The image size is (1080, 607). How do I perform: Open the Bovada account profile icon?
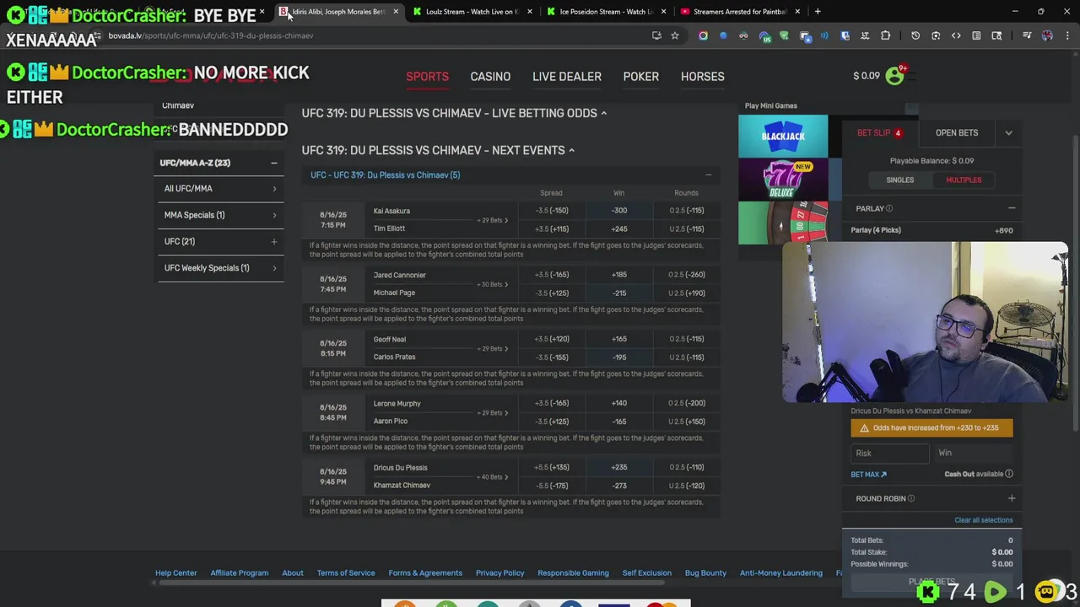(x=894, y=76)
